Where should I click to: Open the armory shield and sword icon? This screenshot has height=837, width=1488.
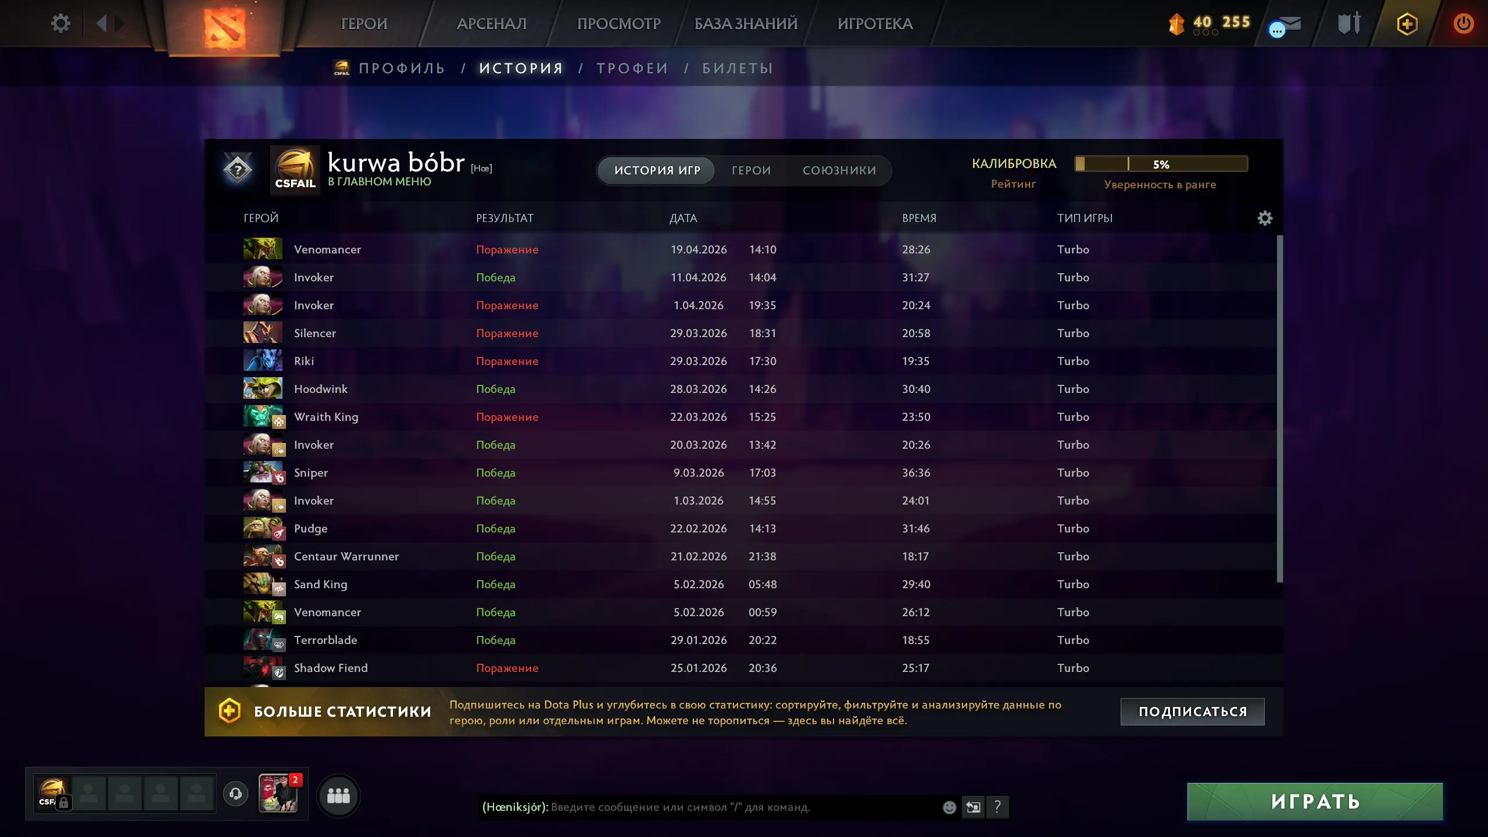[1349, 23]
